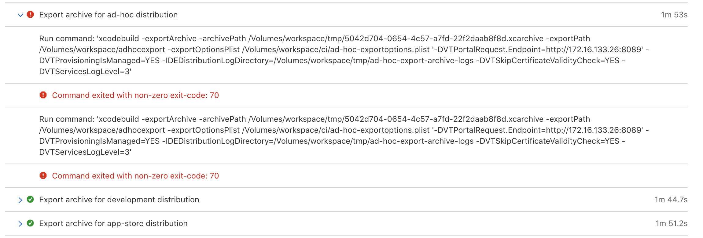Select the 'Export archive for ad-hoc distribution' title
703x238 pixels.
pos(109,15)
